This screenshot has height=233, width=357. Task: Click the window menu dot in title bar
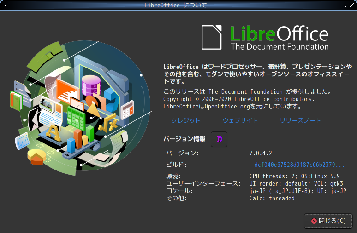pyautogui.click(x=5, y=5)
